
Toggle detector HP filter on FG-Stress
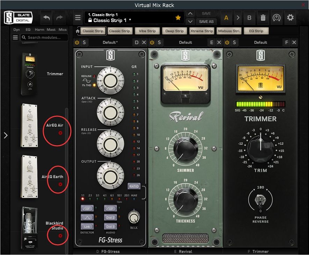[x=87, y=208]
